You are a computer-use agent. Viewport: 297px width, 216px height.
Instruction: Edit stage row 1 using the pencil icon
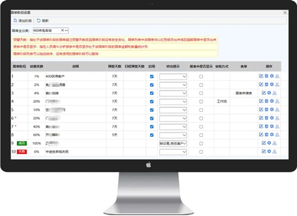pos(261,76)
